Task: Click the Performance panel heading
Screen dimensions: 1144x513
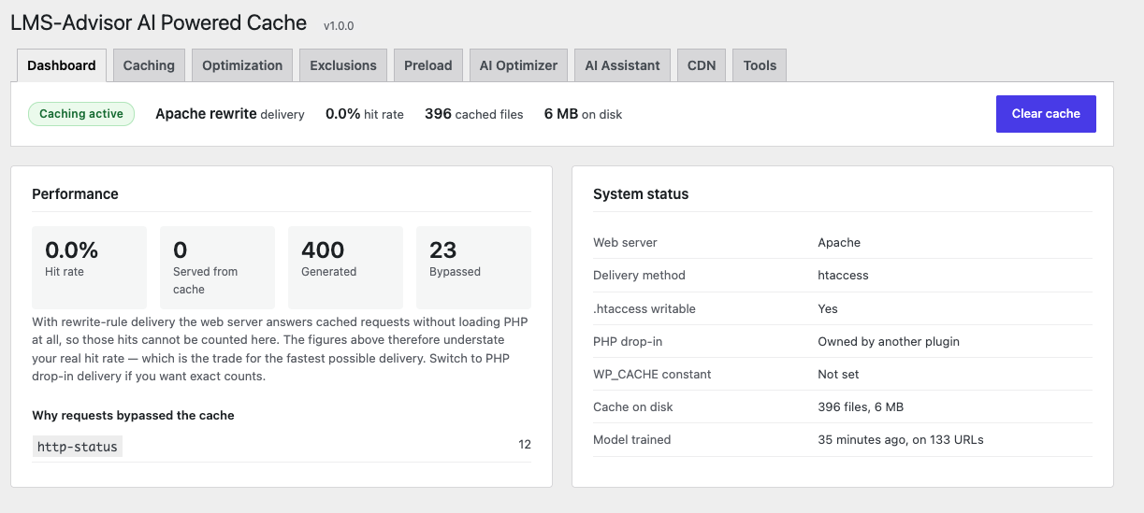Action: tap(75, 194)
